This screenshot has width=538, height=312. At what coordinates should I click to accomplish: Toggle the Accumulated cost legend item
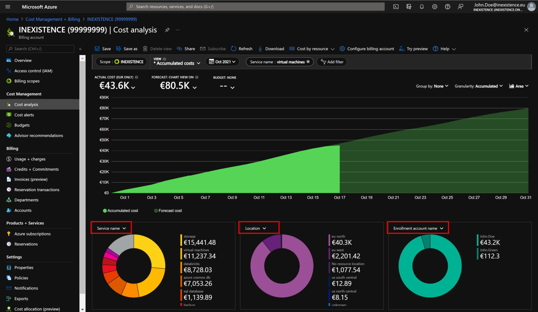pos(120,211)
